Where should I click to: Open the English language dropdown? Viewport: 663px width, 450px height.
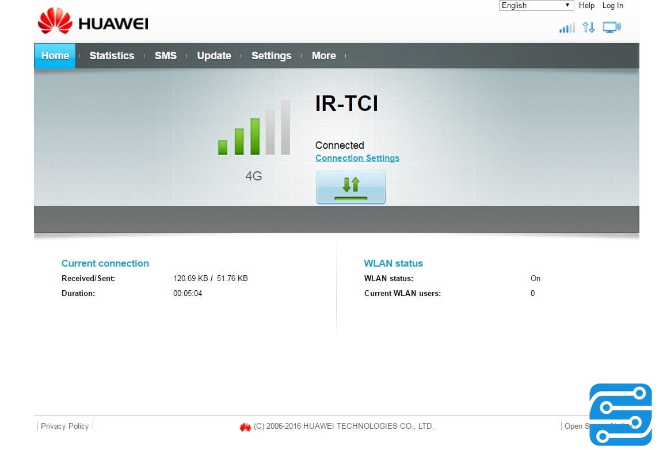click(535, 5)
